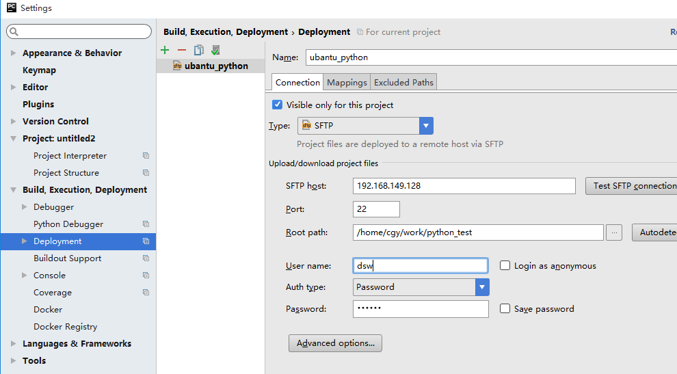The height and width of the screenshot is (374, 677).
Task: Click project-scope icon next to Project Interpreter
Action: 146,155
